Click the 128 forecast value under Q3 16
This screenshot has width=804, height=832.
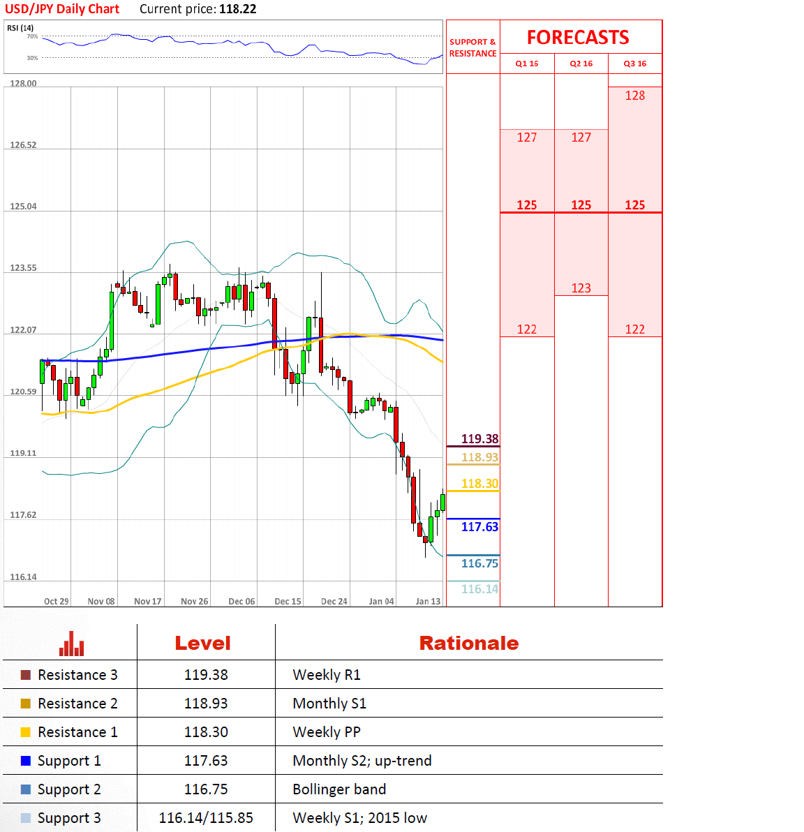point(634,96)
